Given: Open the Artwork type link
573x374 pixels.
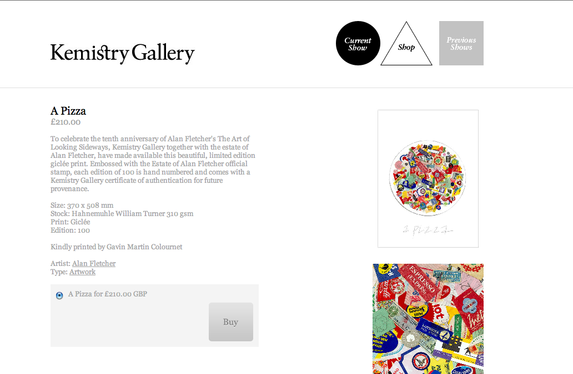Looking at the screenshot, I should click(82, 271).
